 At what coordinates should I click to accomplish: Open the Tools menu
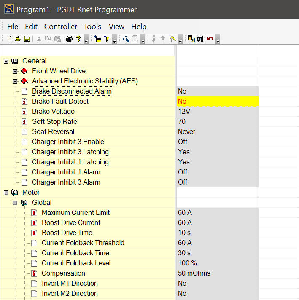click(x=92, y=27)
